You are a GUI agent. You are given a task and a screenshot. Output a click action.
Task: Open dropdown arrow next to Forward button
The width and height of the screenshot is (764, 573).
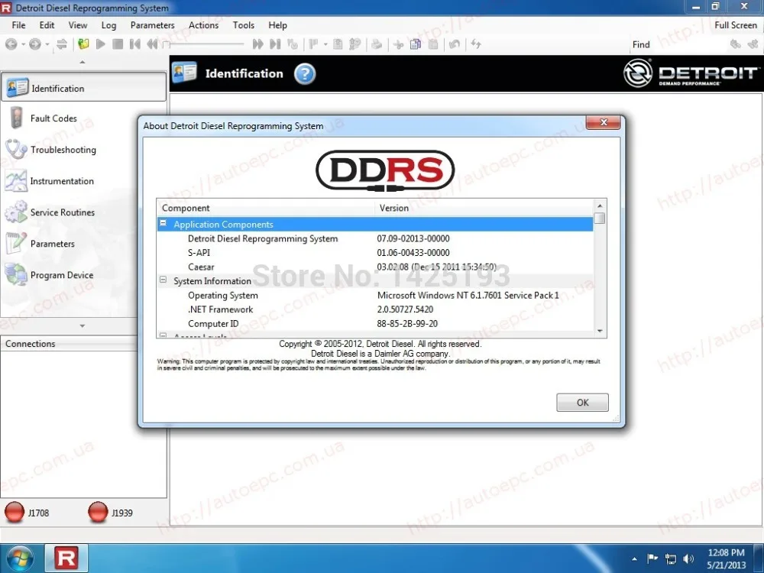point(47,44)
